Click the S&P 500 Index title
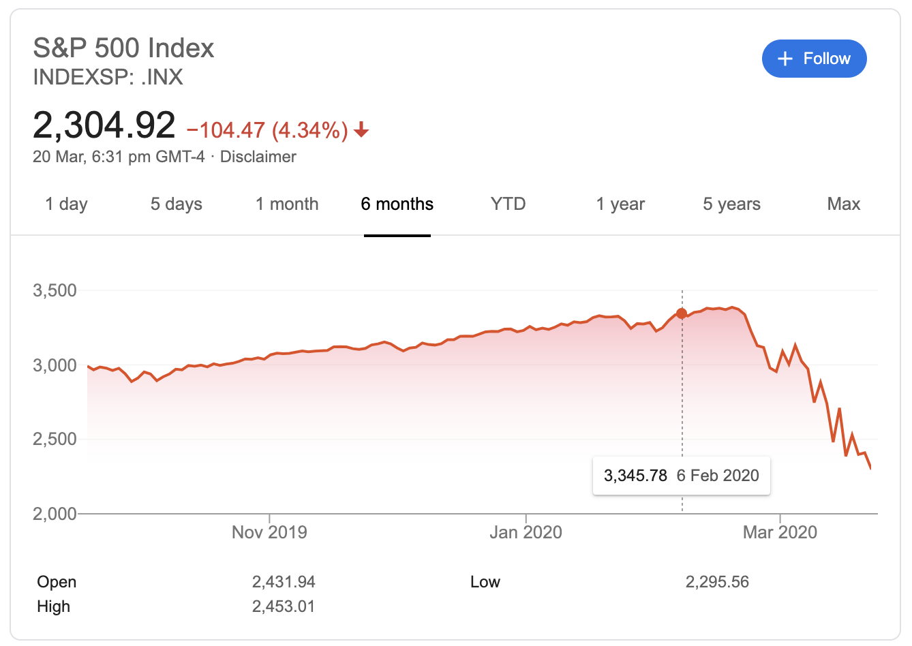The height and width of the screenshot is (646, 912). 123,48
